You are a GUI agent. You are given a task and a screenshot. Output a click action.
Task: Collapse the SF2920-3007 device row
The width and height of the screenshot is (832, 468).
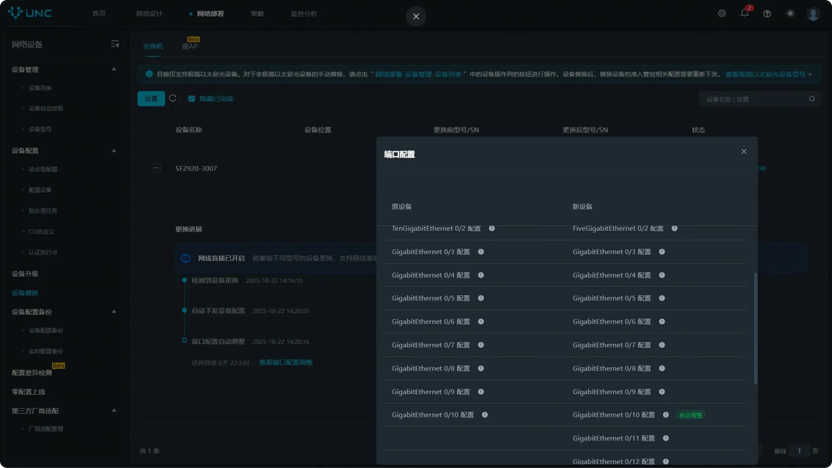point(156,168)
